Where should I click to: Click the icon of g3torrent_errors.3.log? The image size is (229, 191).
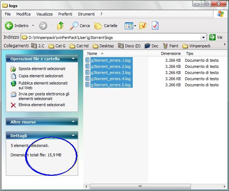point(87,73)
